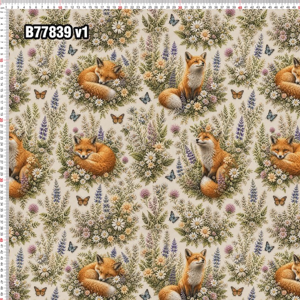Click the red 40 on the left ruler
This screenshot has width=300, height=300.
pyautogui.click(x=2, y=240)
